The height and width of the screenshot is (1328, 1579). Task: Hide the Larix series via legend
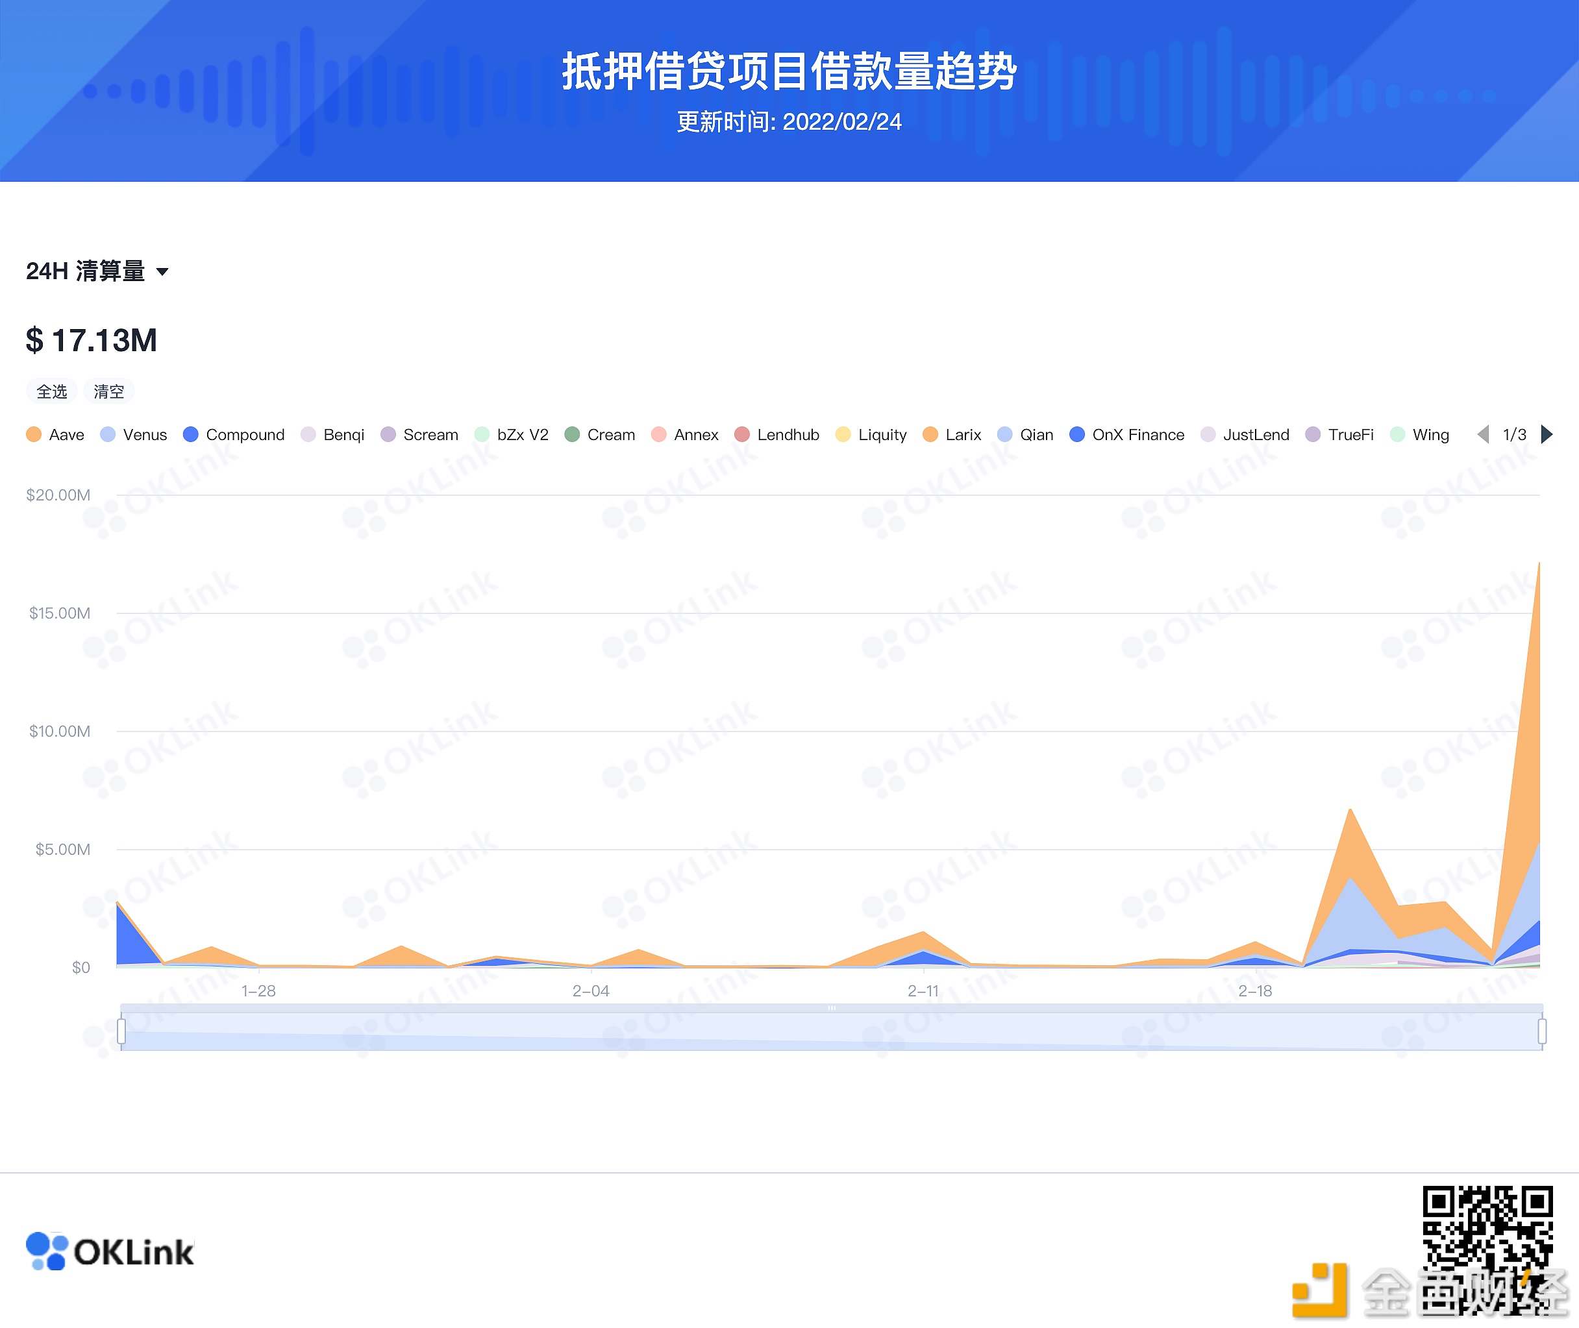click(x=952, y=434)
